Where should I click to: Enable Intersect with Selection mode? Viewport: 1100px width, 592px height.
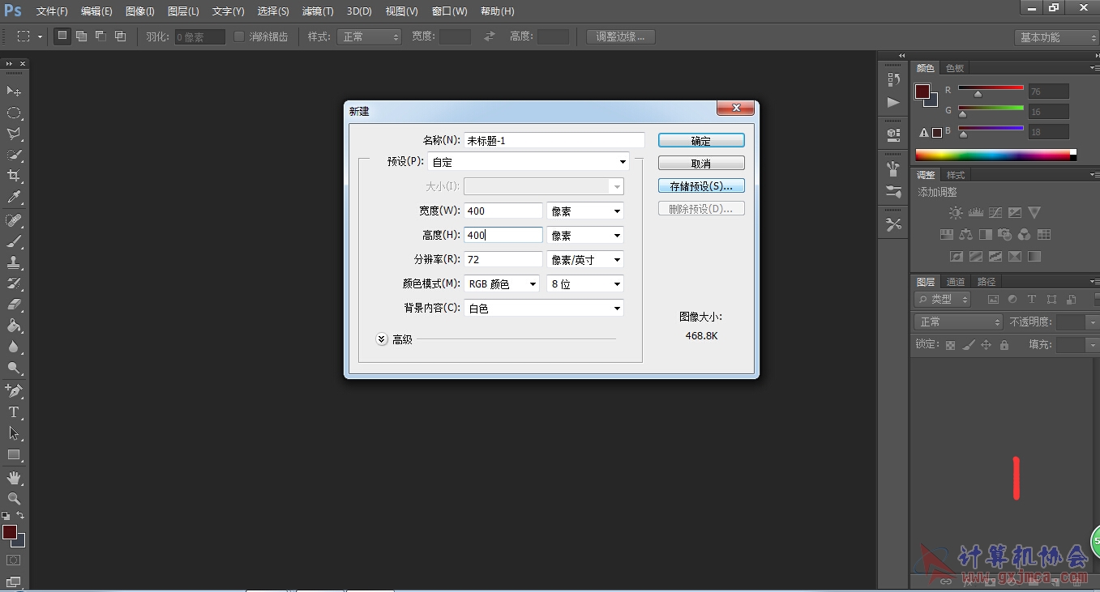pyautogui.click(x=120, y=36)
